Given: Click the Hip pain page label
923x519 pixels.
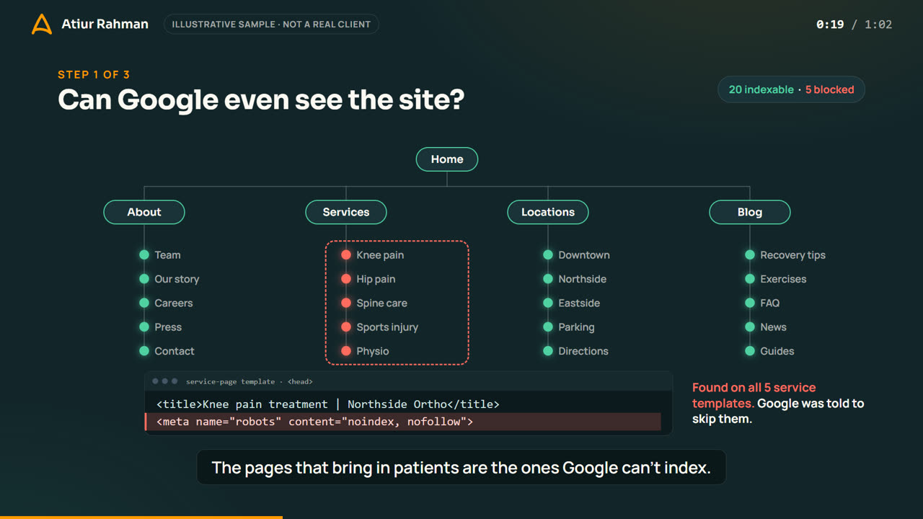Looking at the screenshot, I should [x=376, y=279].
